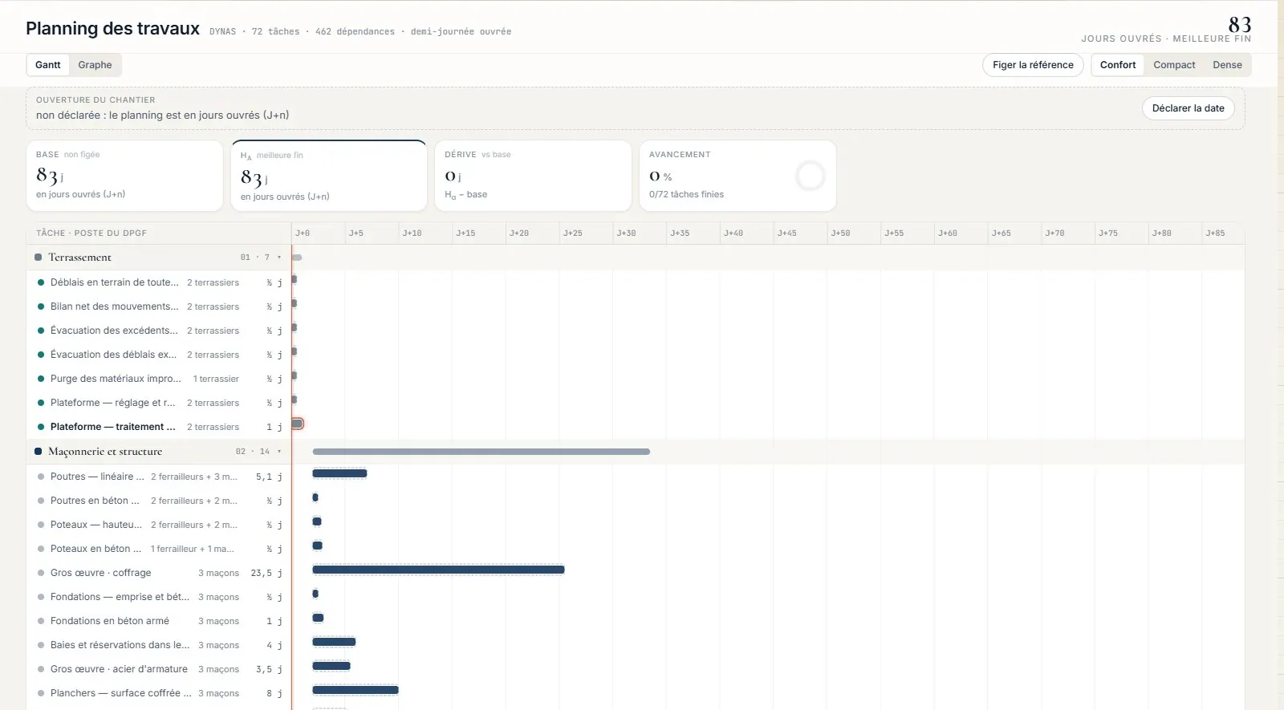Collapse the Terrassement group chevron

click(x=279, y=258)
